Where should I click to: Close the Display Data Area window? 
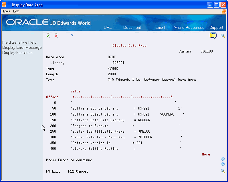point(223,5)
